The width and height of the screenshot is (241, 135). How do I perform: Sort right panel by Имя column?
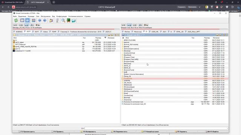[x=127, y=38]
